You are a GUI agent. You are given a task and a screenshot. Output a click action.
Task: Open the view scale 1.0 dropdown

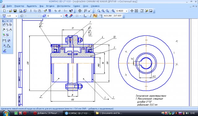[x=16, y=16]
